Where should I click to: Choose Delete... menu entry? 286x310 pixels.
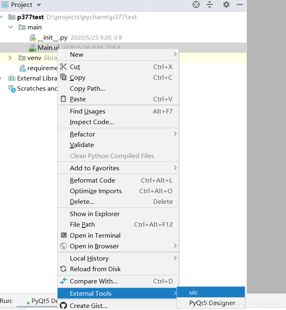[118, 202]
